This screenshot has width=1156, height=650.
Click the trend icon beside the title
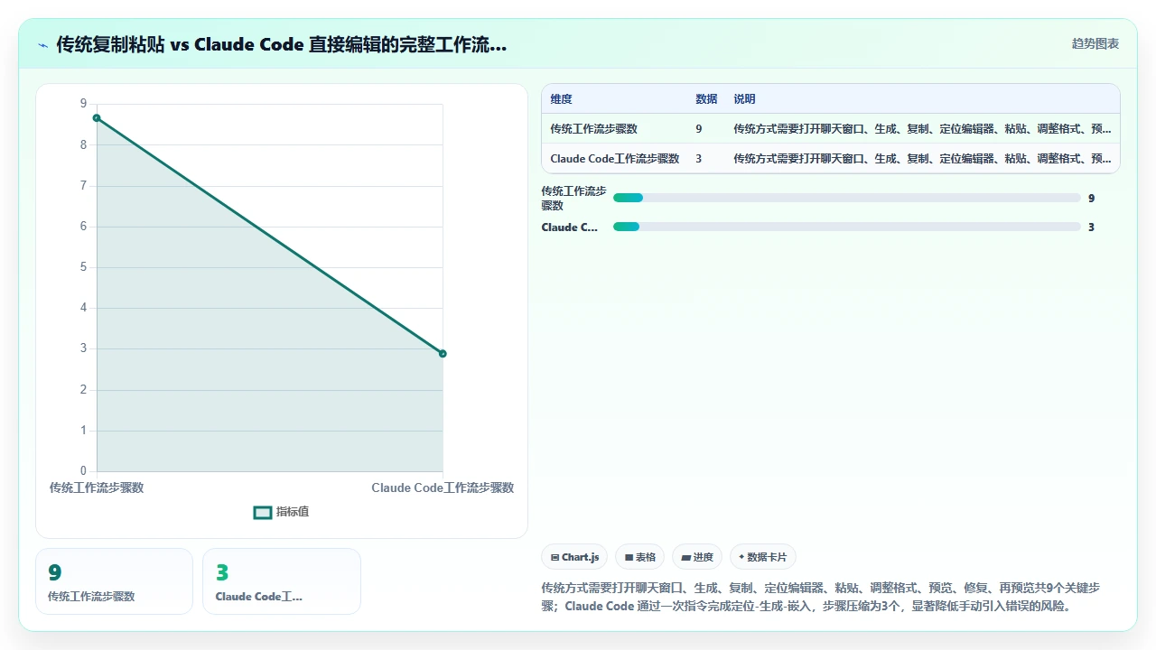click(42, 45)
